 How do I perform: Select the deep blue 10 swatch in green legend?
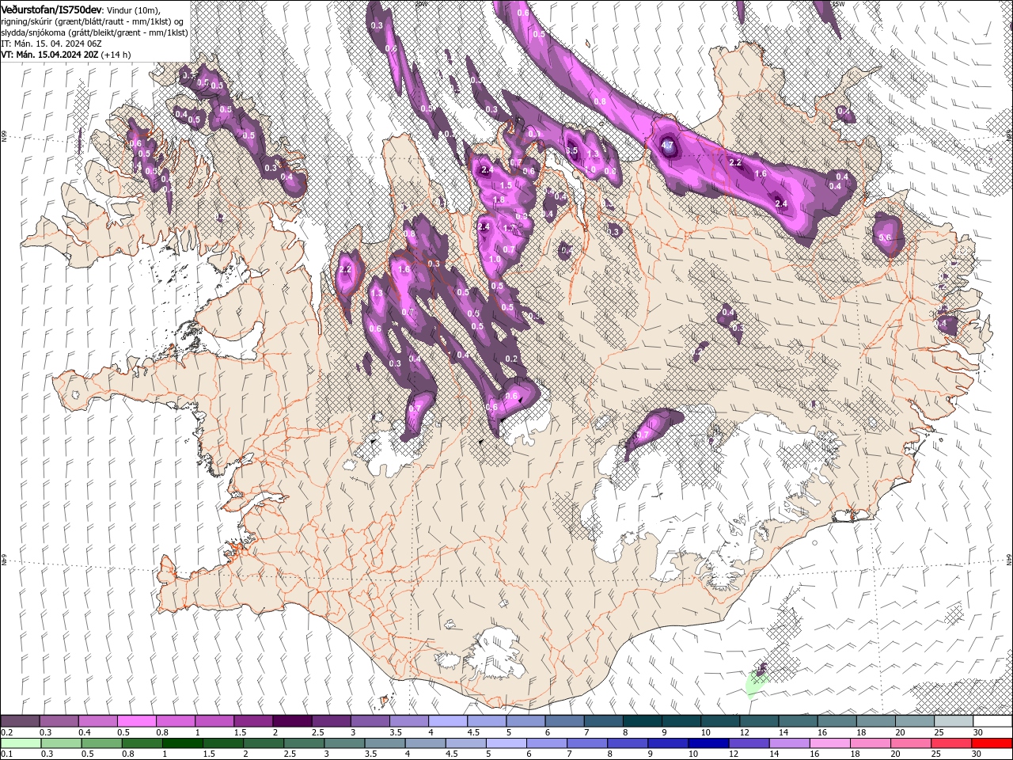[708, 743]
